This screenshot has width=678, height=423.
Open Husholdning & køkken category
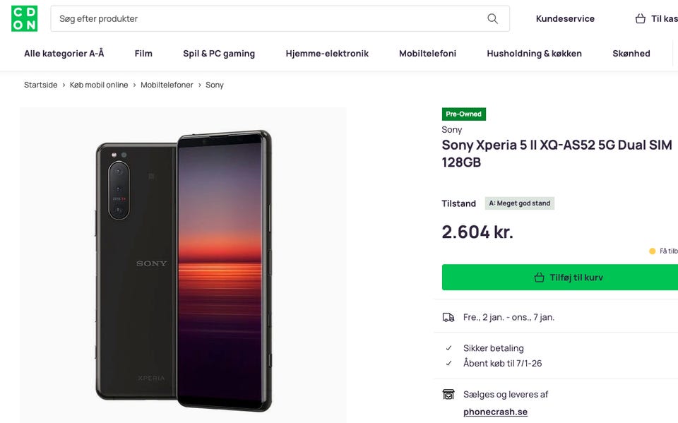click(534, 54)
